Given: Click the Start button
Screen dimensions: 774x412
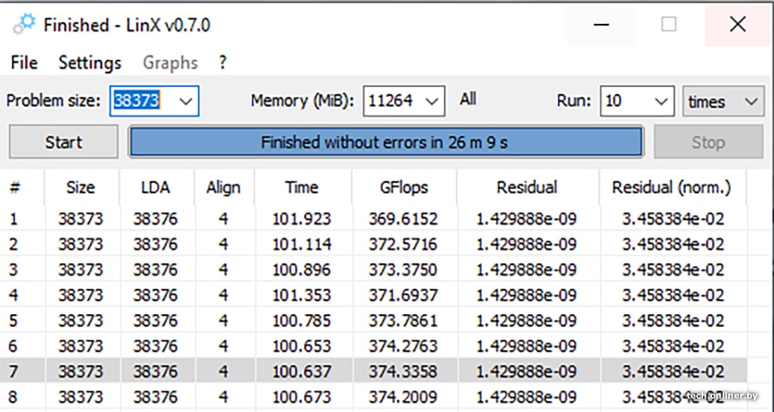Looking at the screenshot, I should [x=63, y=142].
